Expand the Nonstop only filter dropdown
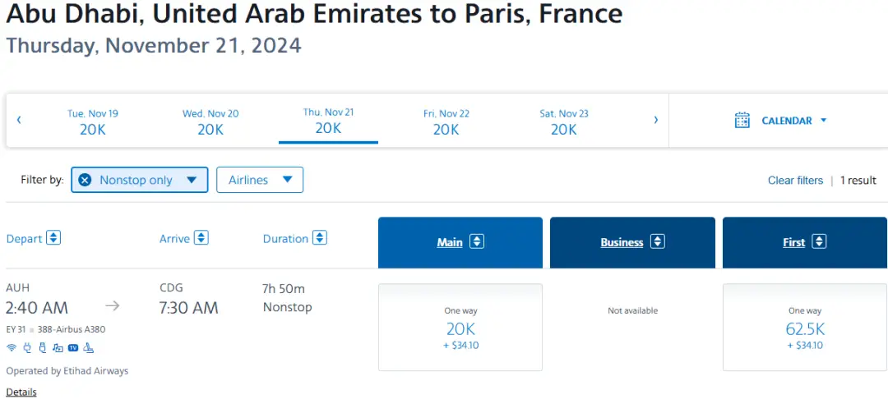 (x=191, y=180)
